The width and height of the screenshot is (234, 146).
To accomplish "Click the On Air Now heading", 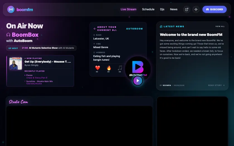I will coord(25,26).
